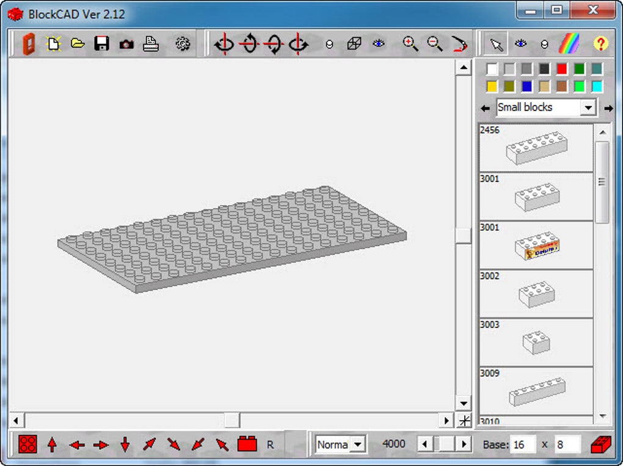This screenshot has height=466, width=623.
Task: Click the red door exit icon
Action: point(29,44)
